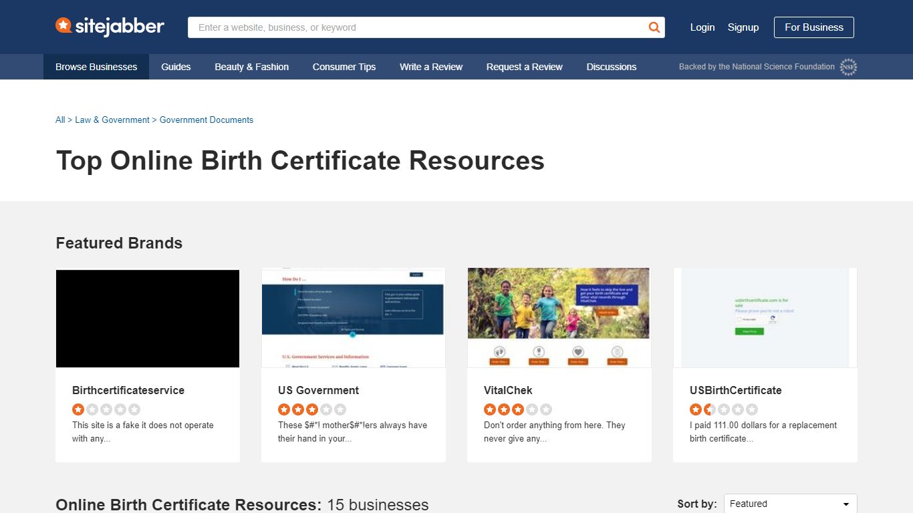
Task: Select Write a Review menu item
Action: [431, 67]
